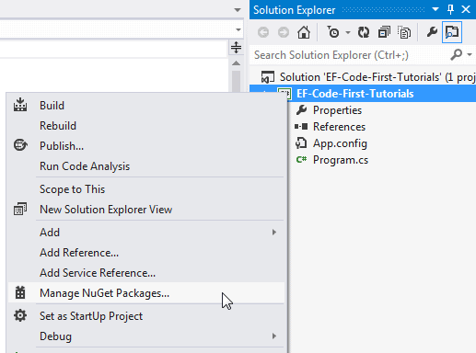Toggle the Auto Hide pin for Solution Explorer
The width and height of the screenshot is (476, 353).
pos(450,9)
